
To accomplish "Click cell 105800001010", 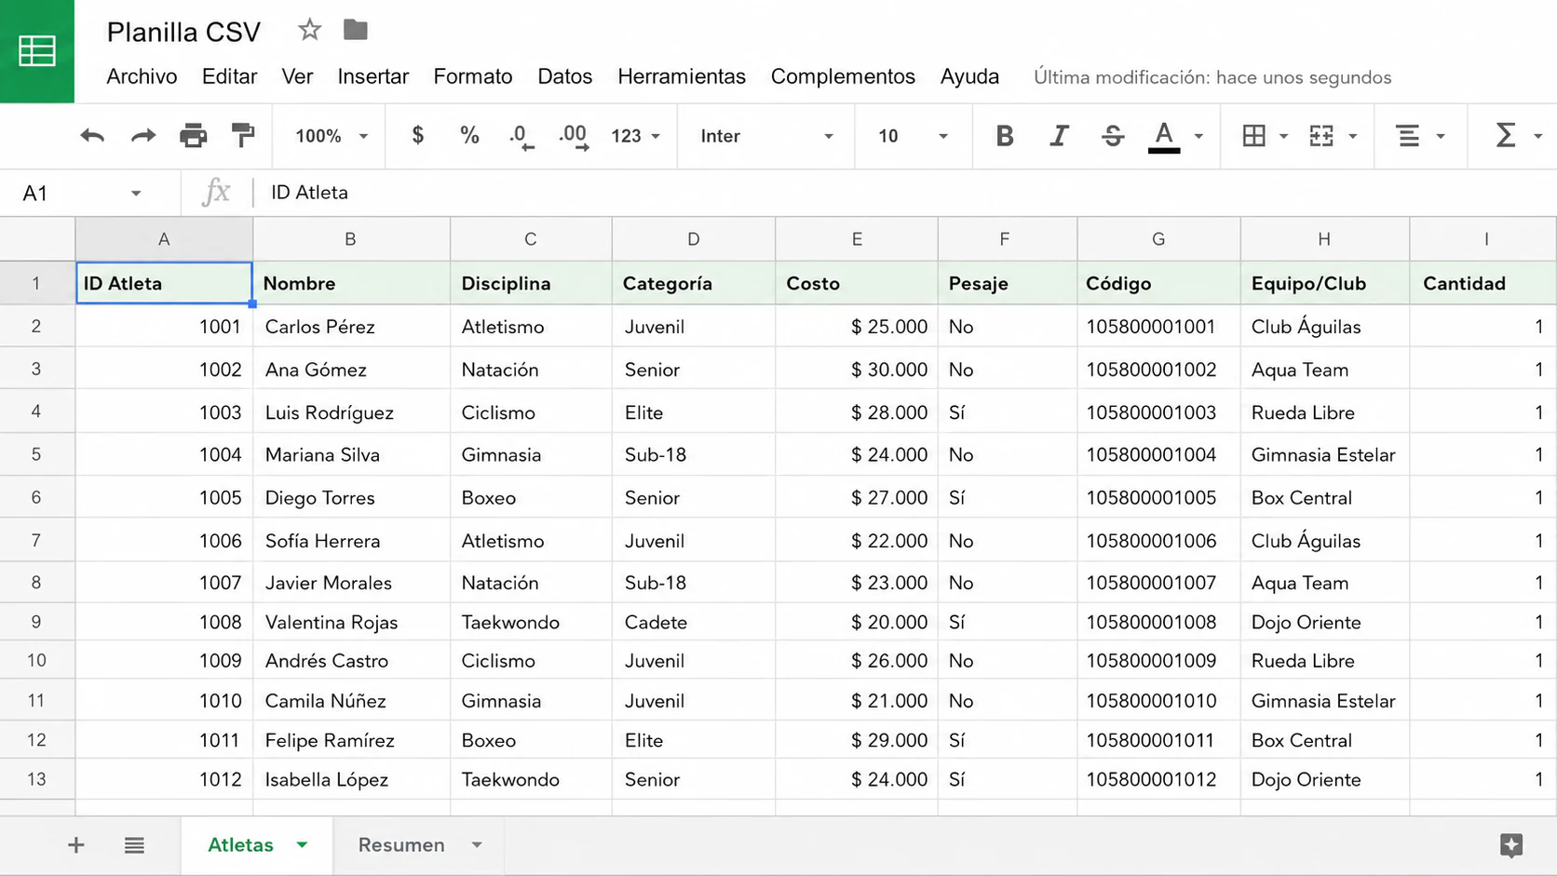I will pos(1158,701).
